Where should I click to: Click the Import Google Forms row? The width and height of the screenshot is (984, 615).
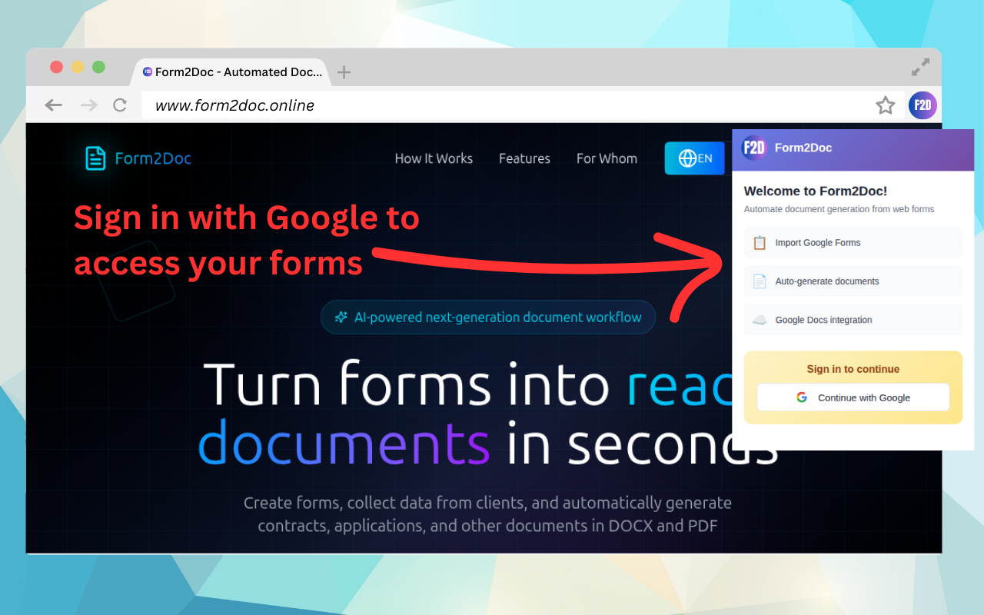[853, 243]
